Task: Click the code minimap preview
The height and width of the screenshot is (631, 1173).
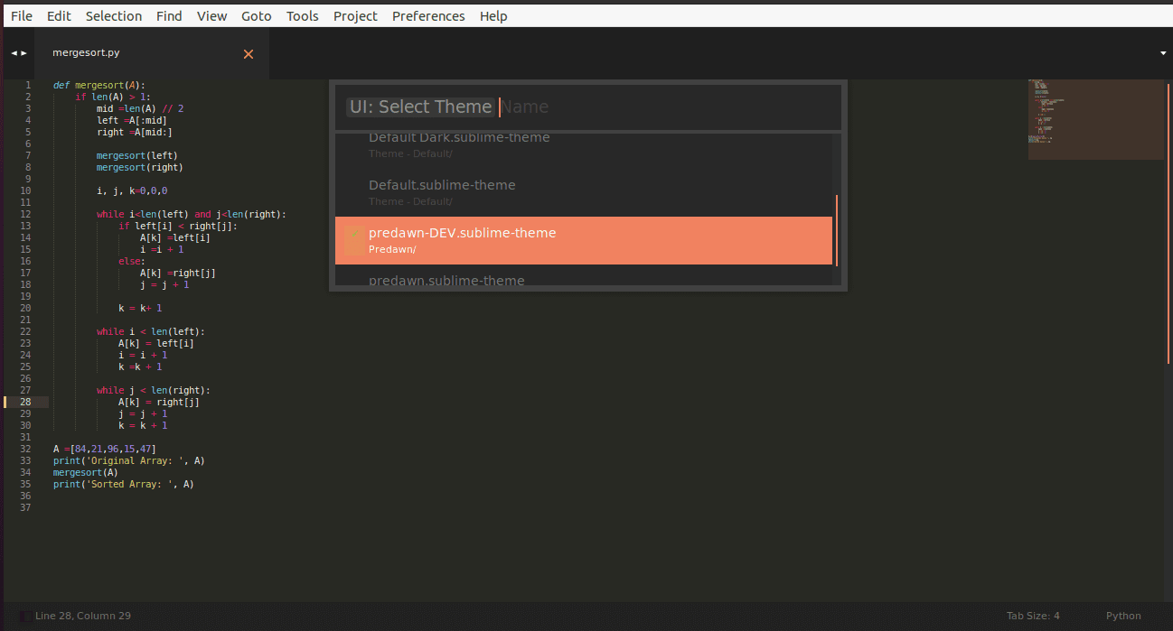Action: click(x=1095, y=119)
